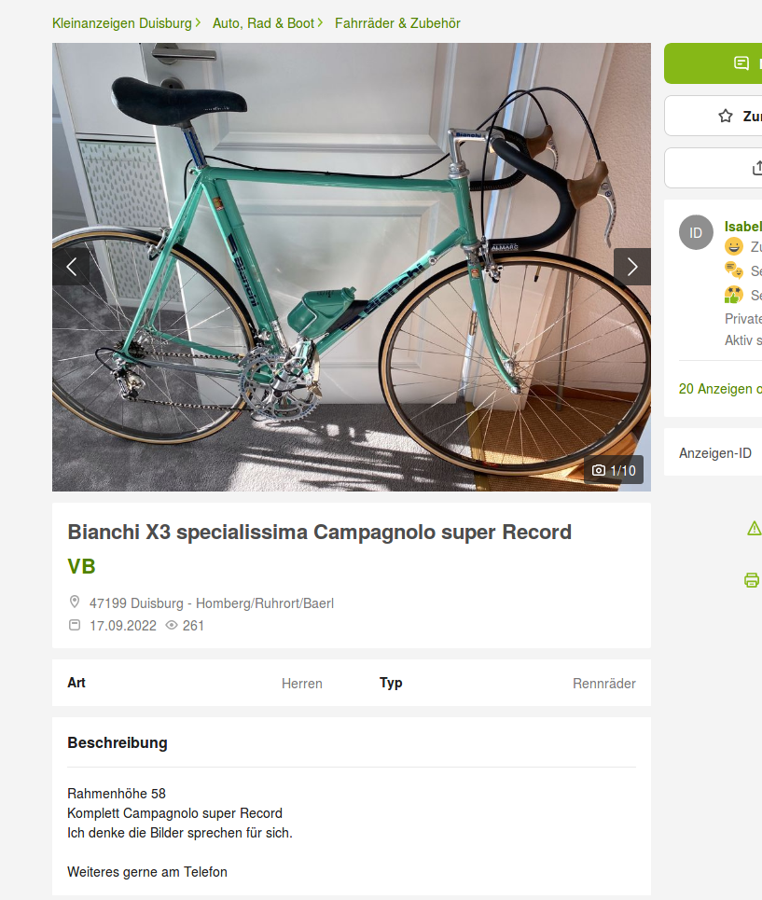Go to Auto, Rad & Boot category
This screenshot has width=762, height=900.
(263, 23)
